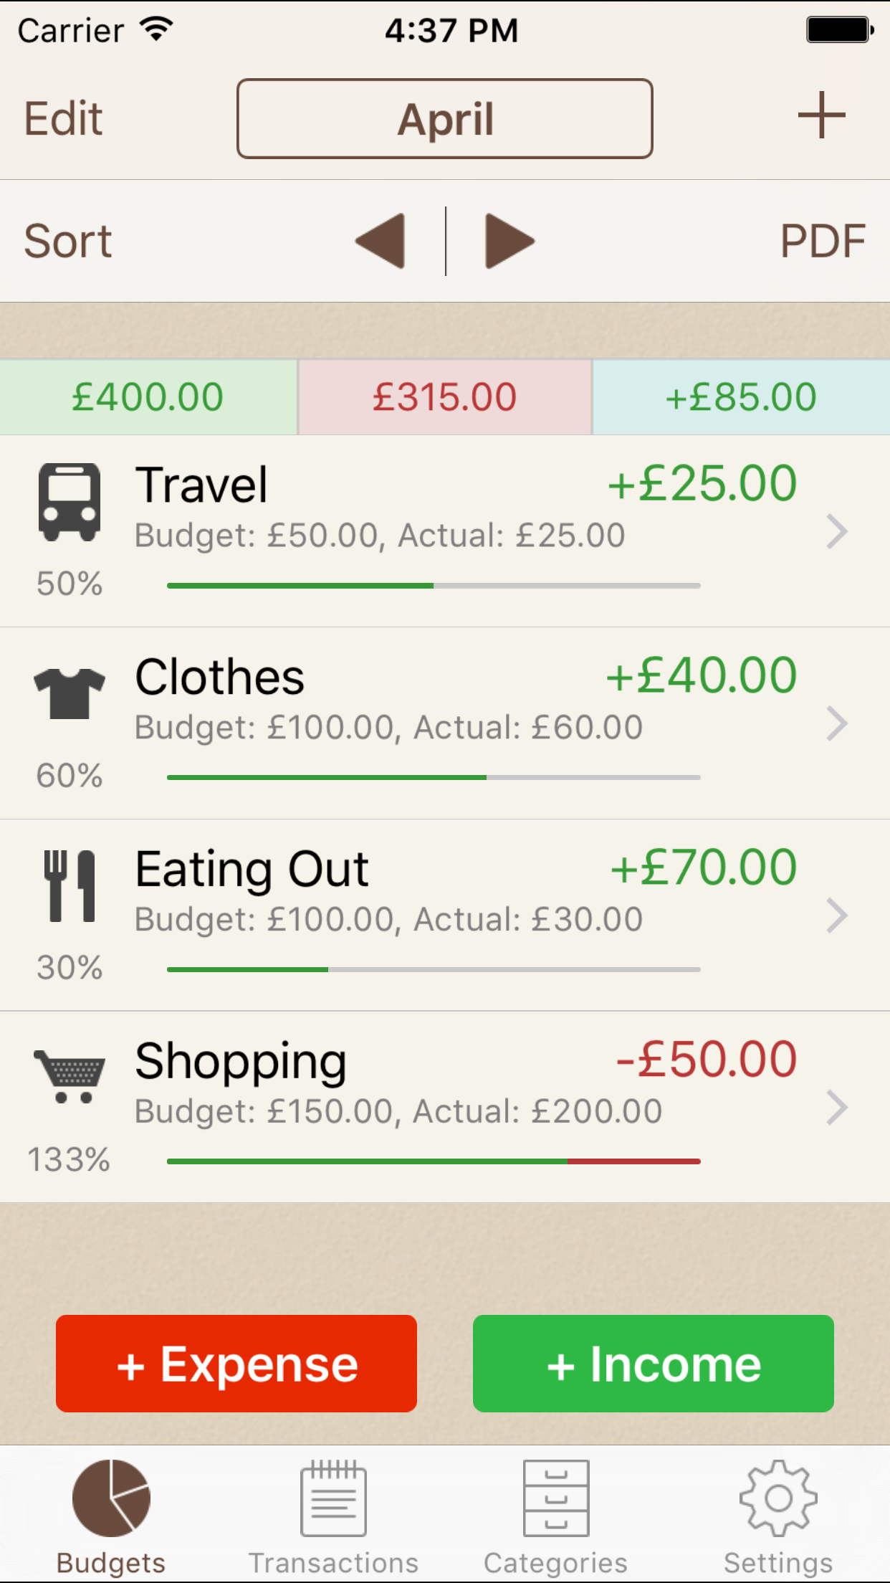Open Settings gear tab
The height and width of the screenshot is (1583, 890).
(x=778, y=1513)
